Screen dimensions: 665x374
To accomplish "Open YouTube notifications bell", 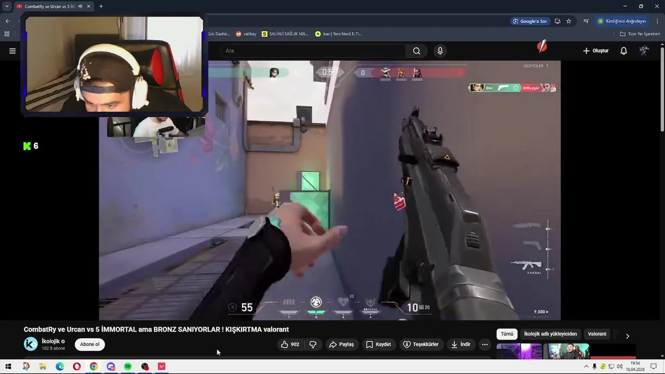I will click(x=623, y=51).
